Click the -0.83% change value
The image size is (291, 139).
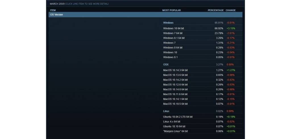click(230, 80)
